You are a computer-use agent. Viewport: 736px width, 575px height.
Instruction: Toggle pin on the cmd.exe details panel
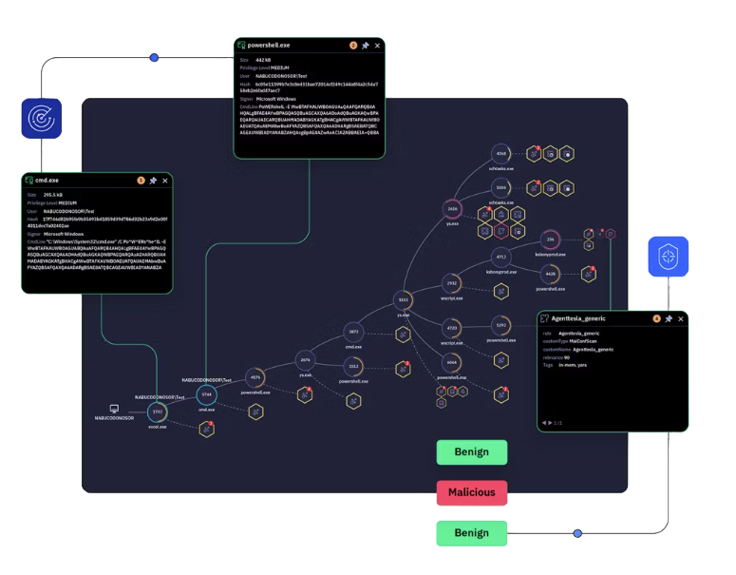click(153, 181)
